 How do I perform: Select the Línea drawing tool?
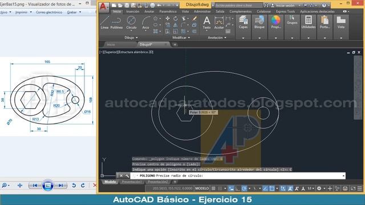click(x=104, y=23)
